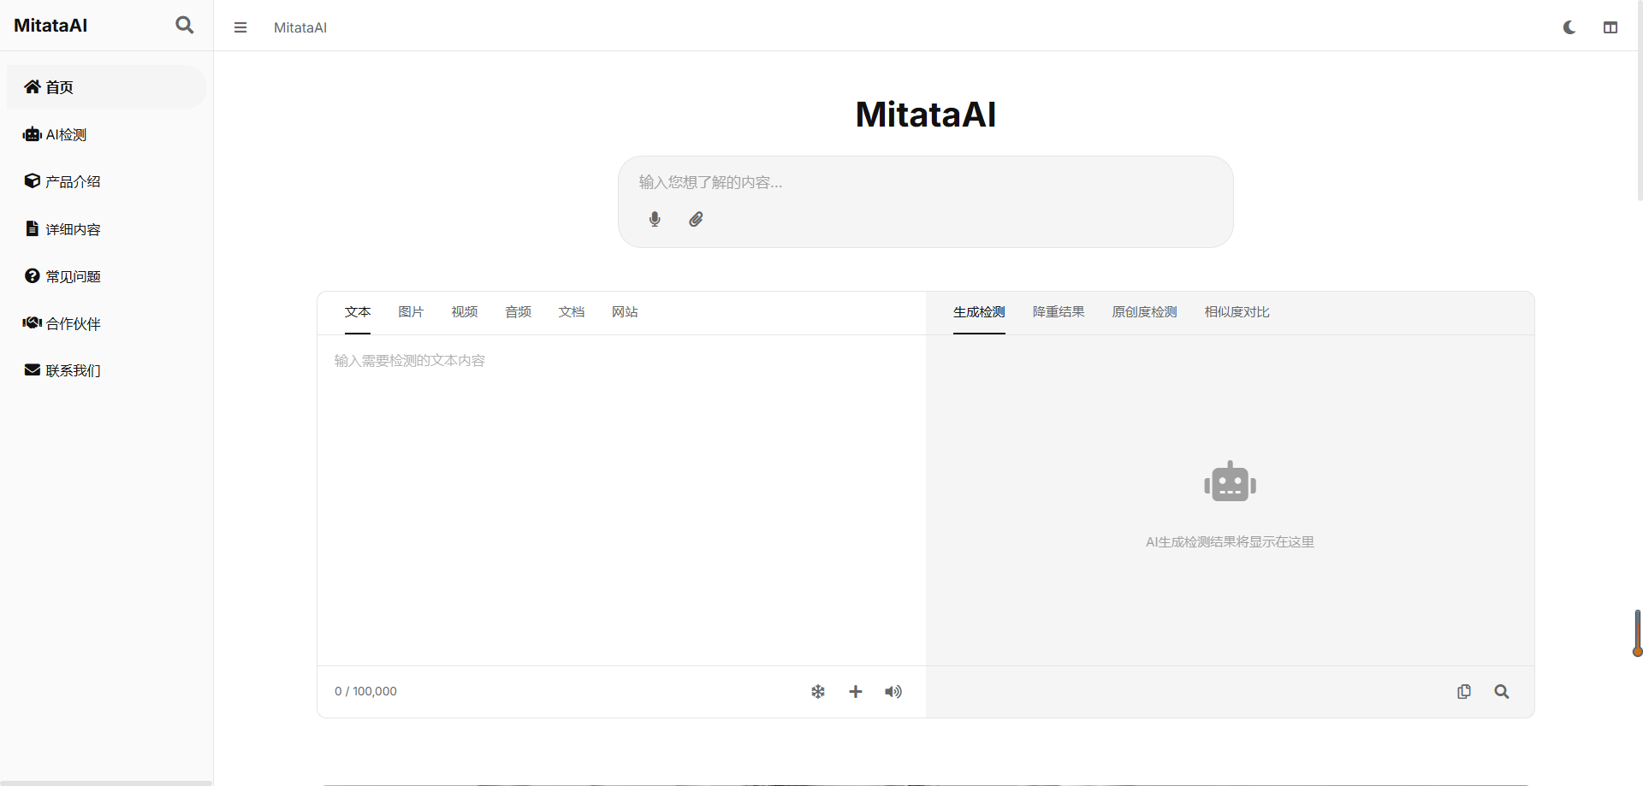Screen dimensions: 1643x786
Task: Click the result panel search icon
Action: (1502, 692)
